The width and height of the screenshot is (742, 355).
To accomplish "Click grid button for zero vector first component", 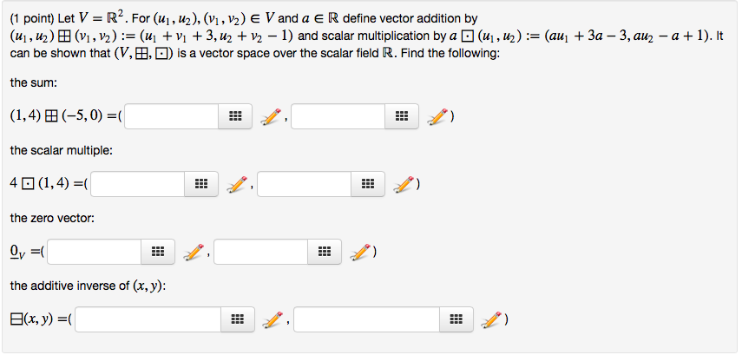I will [x=158, y=252].
